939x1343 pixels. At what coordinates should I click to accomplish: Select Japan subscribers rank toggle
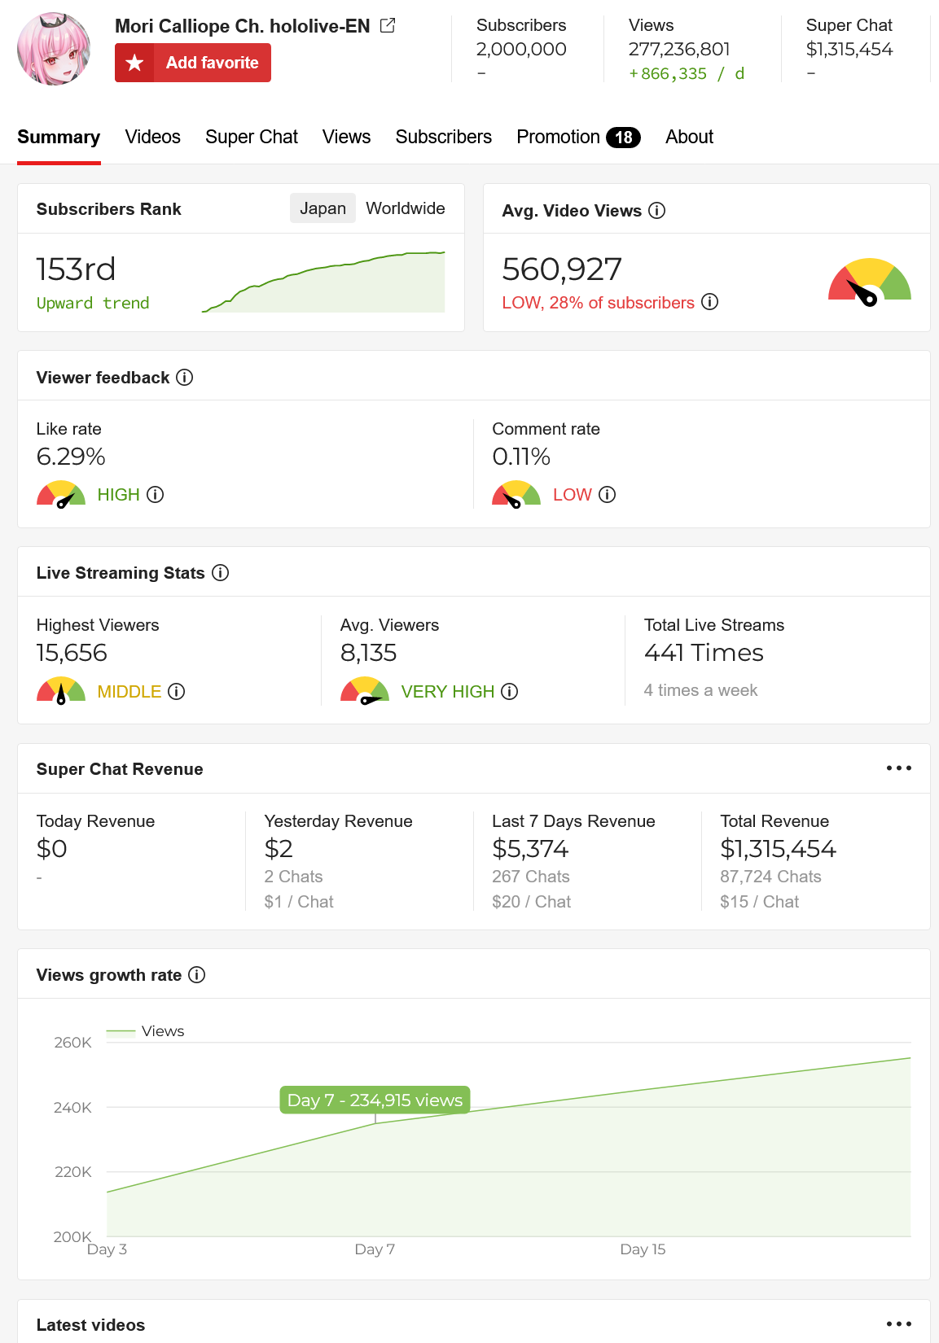tap(323, 208)
